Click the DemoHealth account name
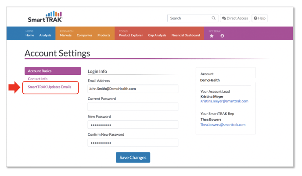Screen dimensions: 302x176 (x=210, y=80)
